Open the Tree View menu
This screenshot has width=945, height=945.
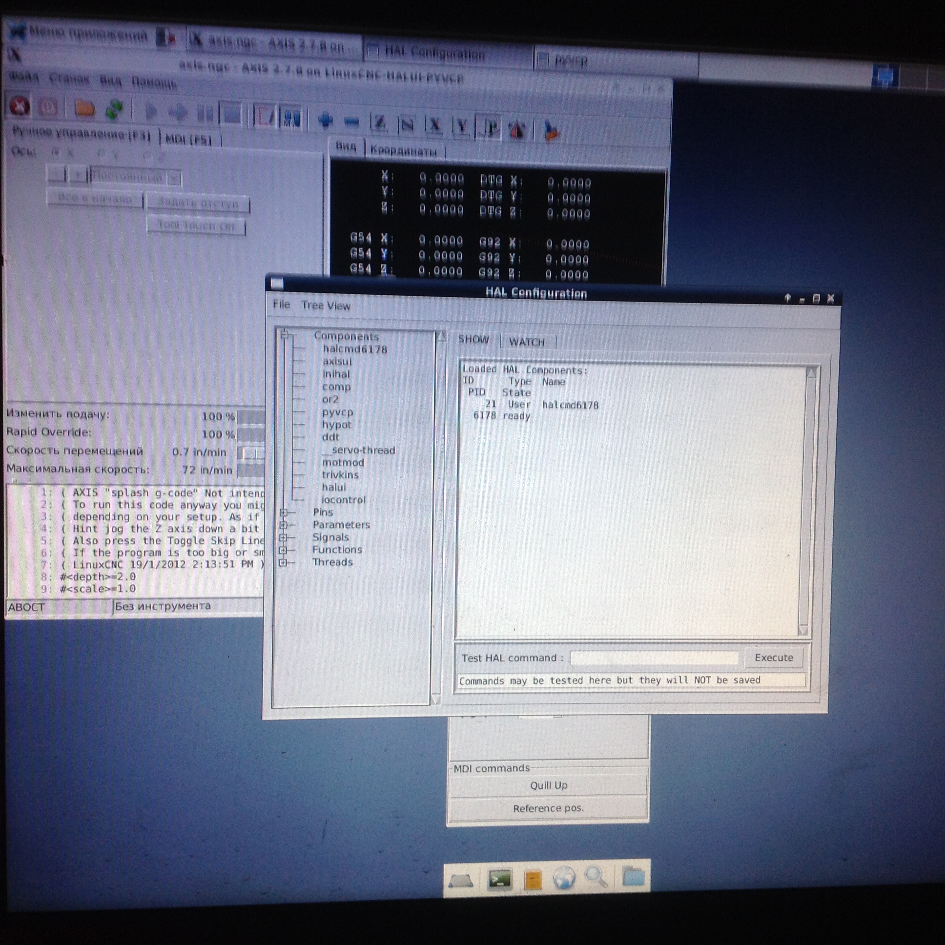pos(326,306)
